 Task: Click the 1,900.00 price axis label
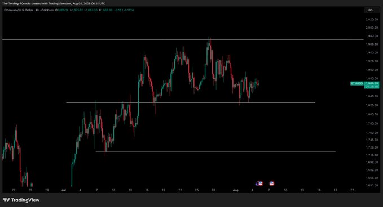(x=372, y=70)
